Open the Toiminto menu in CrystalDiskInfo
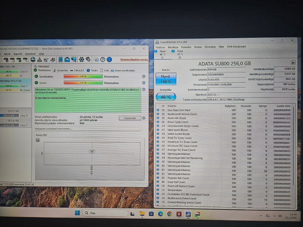Viewport: 303px width, 227px height. (x=186, y=47)
